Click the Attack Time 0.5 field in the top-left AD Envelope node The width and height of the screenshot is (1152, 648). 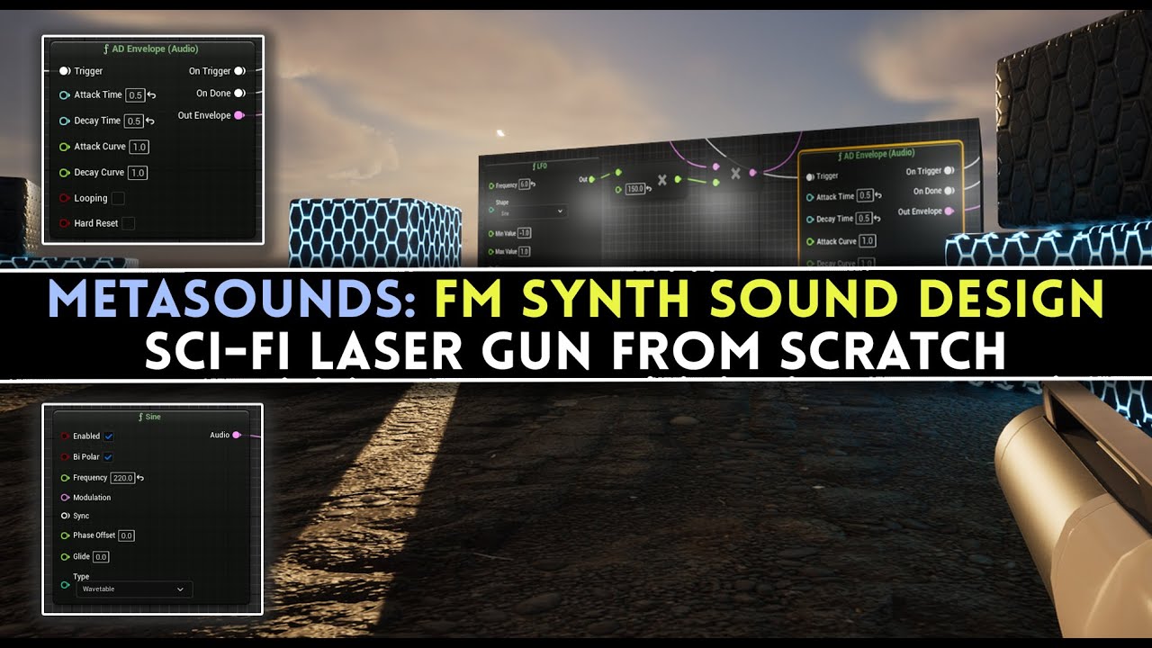pos(135,94)
